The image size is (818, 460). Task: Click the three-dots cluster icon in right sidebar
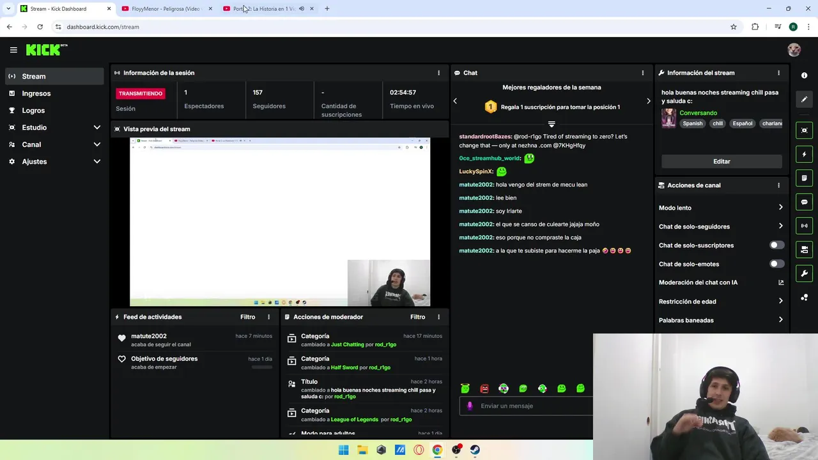[x=804, y=297]
